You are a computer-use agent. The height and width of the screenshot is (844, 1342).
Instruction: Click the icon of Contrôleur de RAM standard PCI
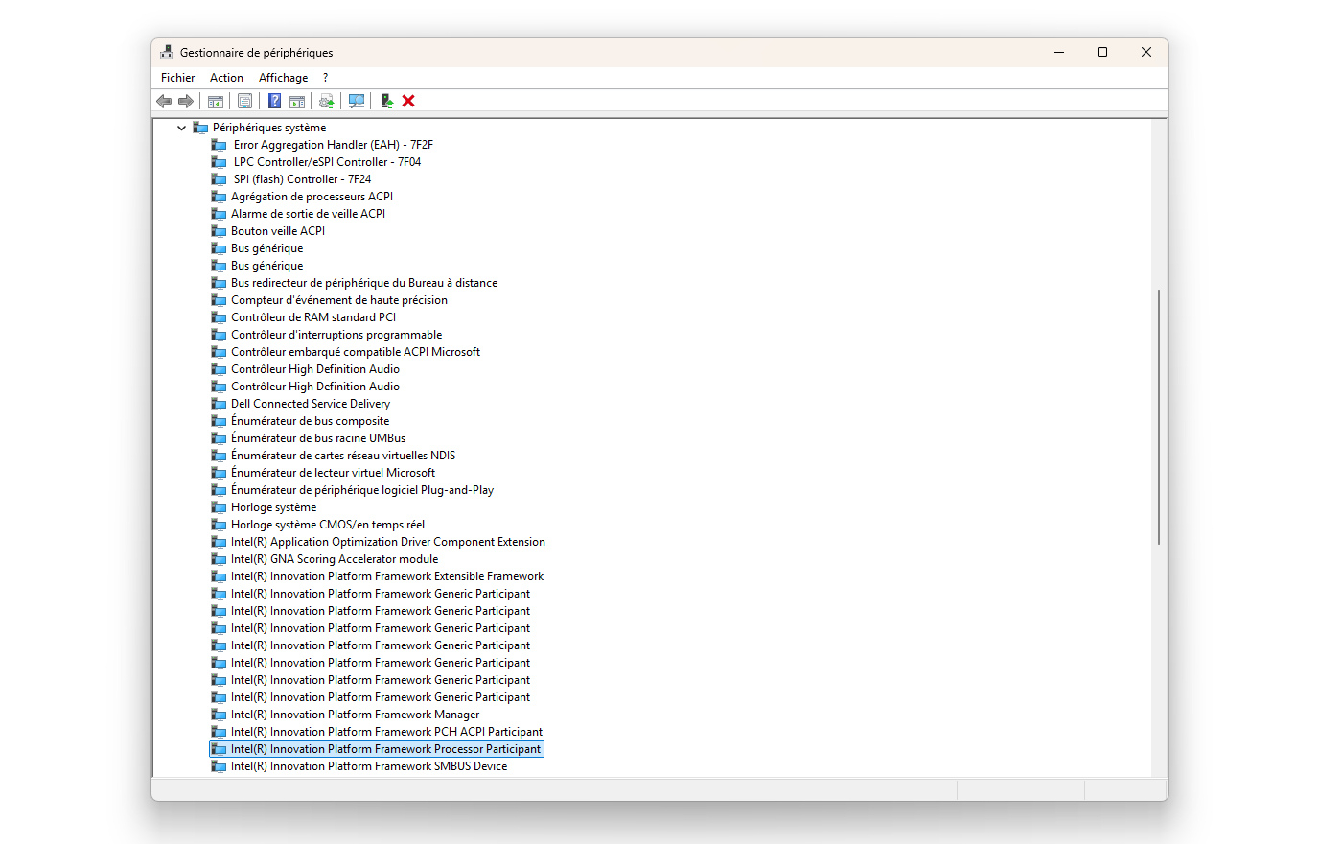pyautogui.click(x=219, y=317)
